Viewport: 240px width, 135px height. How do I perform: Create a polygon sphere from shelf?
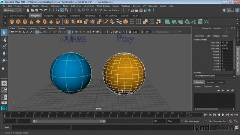[12, 22]
